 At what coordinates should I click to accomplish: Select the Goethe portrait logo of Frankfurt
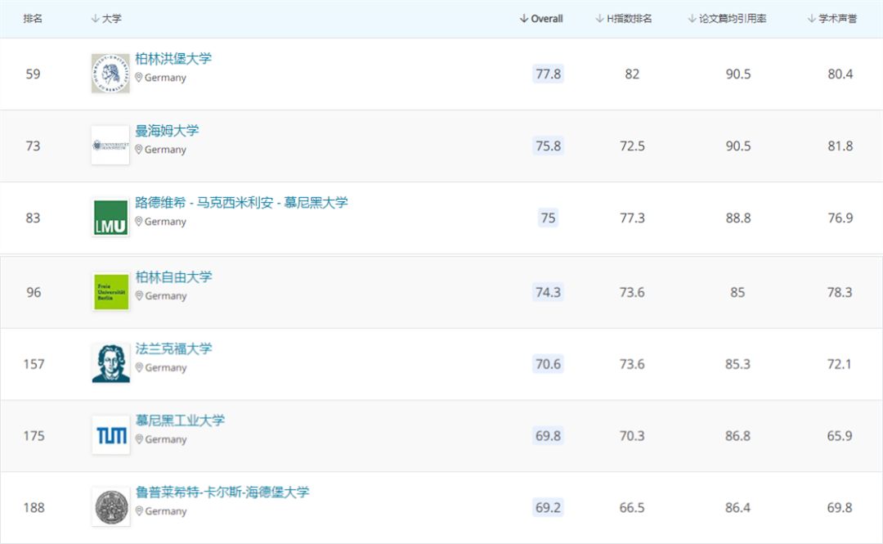tap(111, 363)
